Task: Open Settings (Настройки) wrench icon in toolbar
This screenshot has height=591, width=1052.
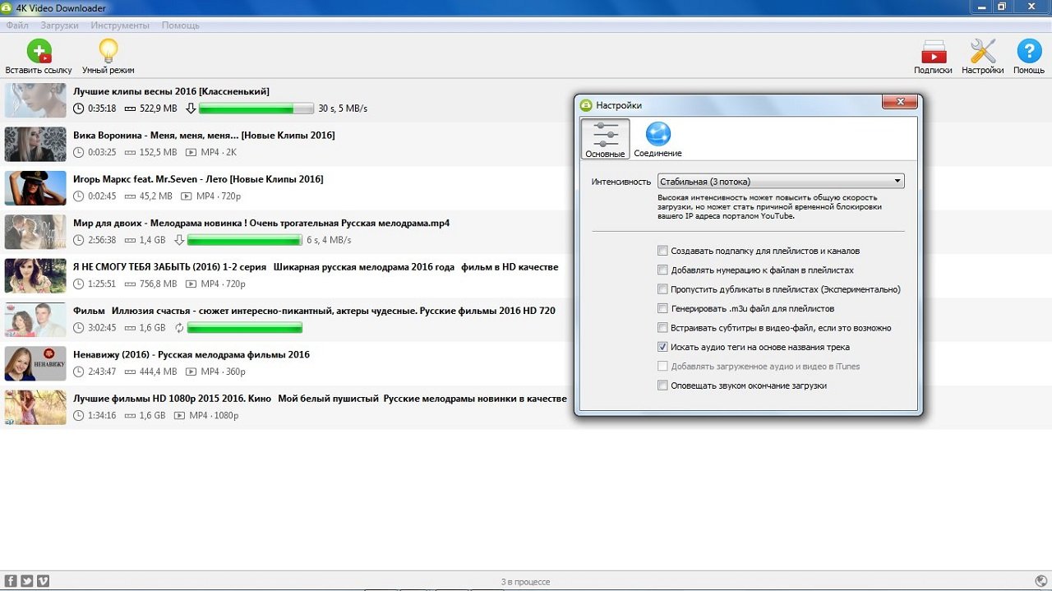Action: [x=982, y=54]
